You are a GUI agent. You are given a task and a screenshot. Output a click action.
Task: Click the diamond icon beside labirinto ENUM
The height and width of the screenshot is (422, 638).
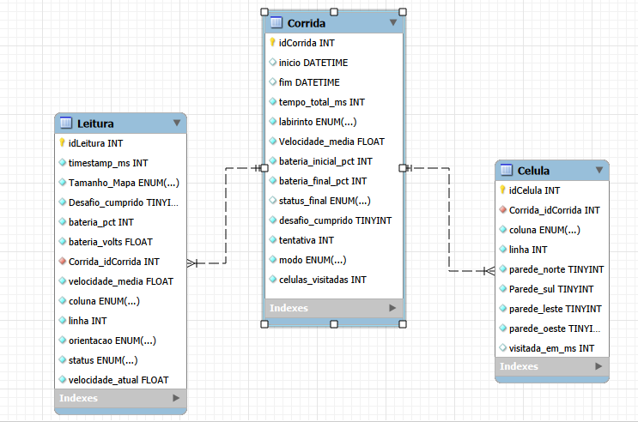(272, 121)
